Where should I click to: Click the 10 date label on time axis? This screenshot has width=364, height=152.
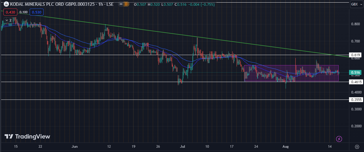pos(207,147)
